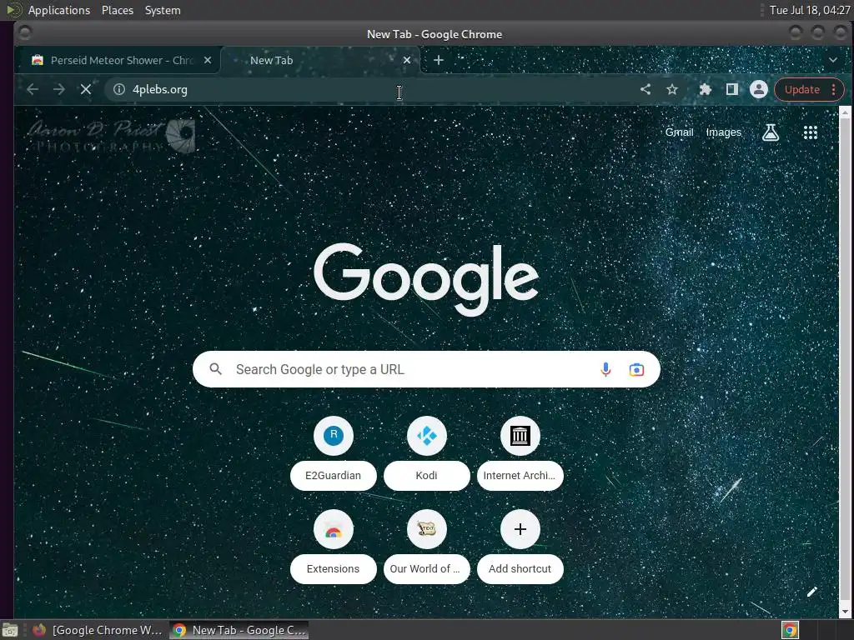854x640 pixels.
Task: Open the Our World of Text shortcut
Action: click(426, 547)
